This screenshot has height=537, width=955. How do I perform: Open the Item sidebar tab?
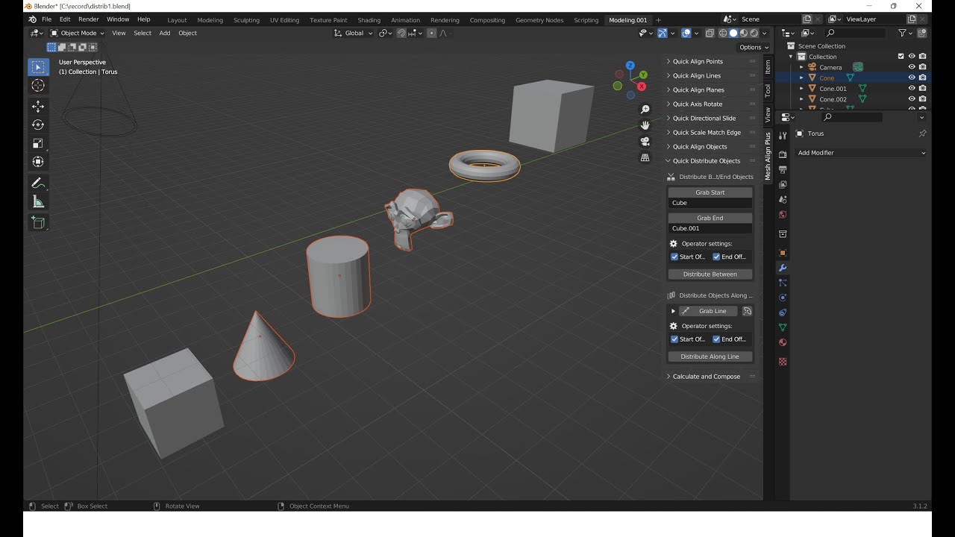(768, 66)
